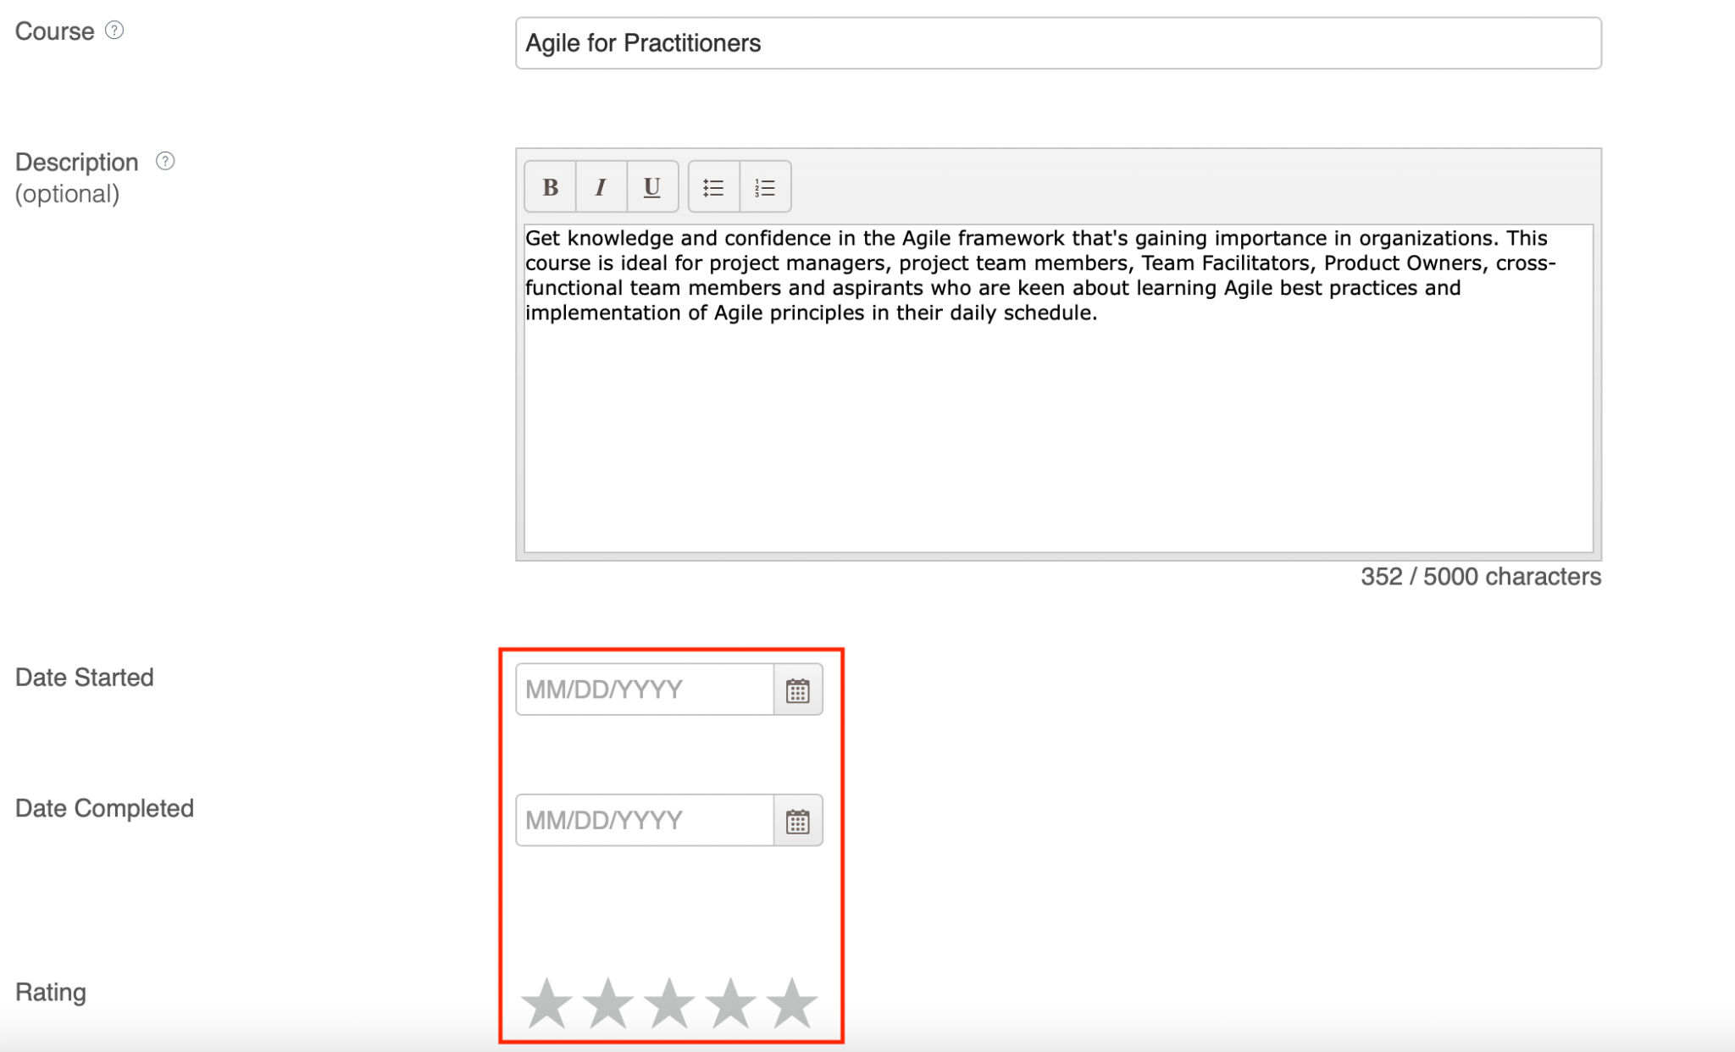Click the Course name input field
This screenshot has width=1735, height=1052.
pyautogui.click(x=1057, y=43)
